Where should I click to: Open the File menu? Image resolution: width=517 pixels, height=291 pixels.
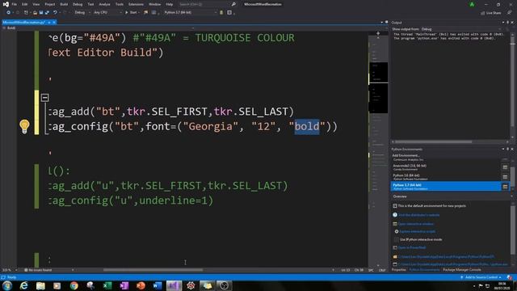pos(15,4)
